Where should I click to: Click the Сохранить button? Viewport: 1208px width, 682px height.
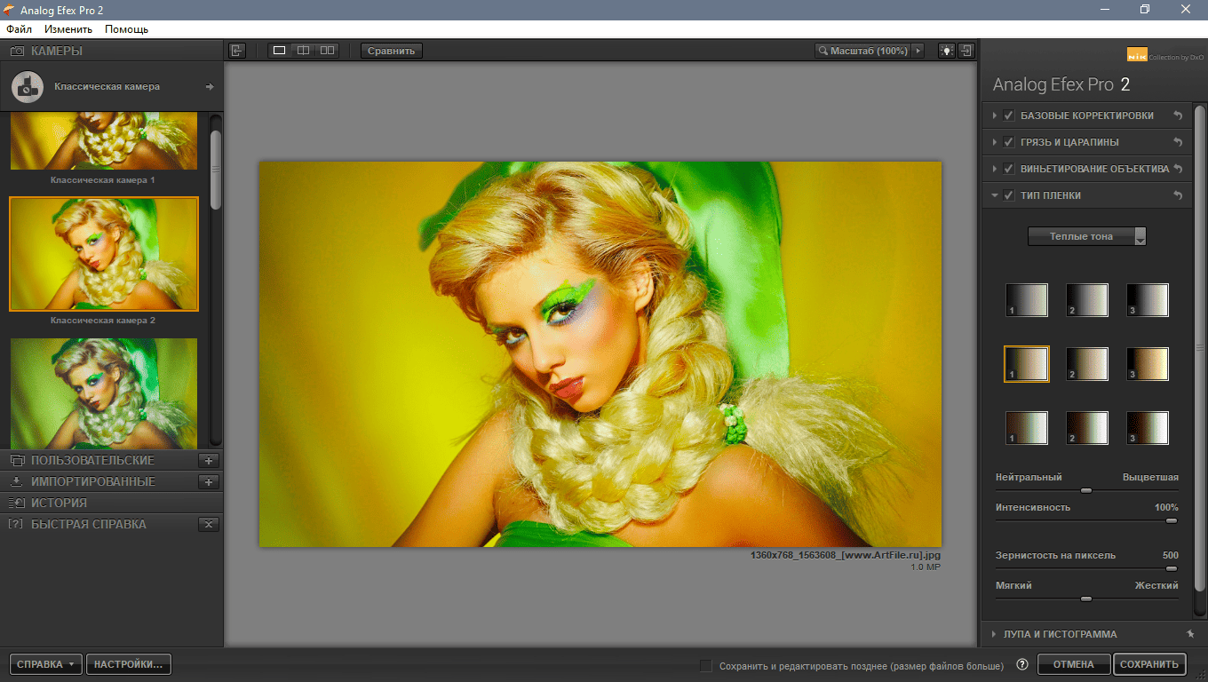(1149, 664)
